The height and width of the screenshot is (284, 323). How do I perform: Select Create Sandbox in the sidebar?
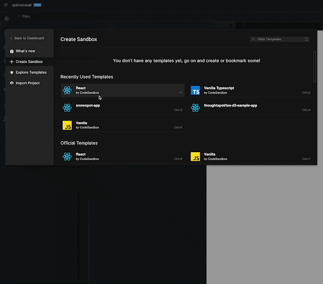29,62
